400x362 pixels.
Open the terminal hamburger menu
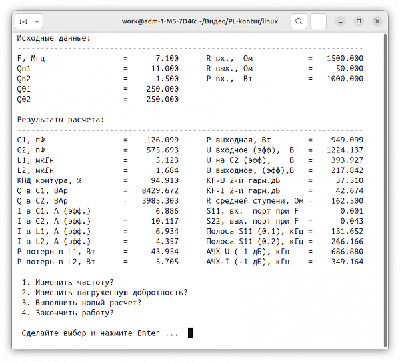pyautogui.click(x=319, y=21)
